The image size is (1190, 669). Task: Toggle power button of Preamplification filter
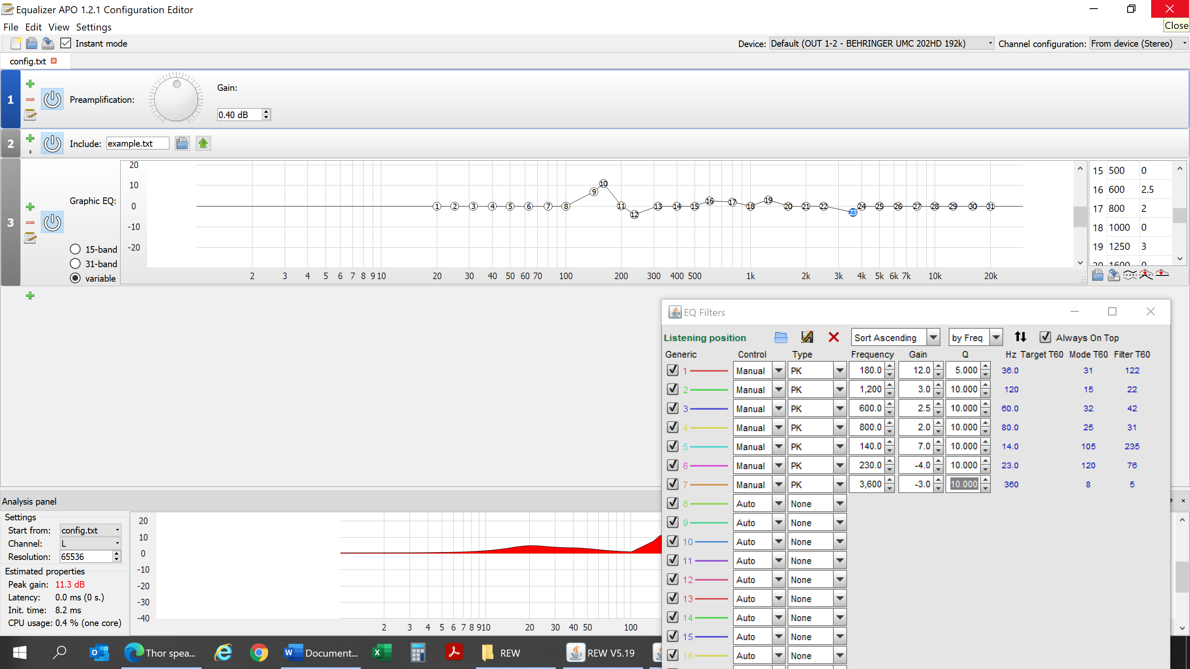point(52,99)
